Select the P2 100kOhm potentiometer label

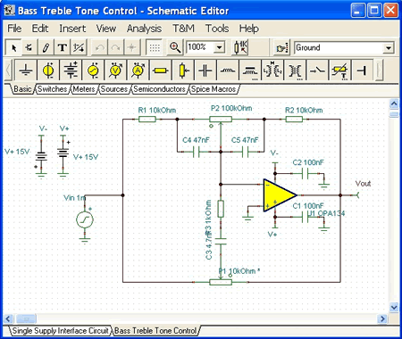click(231, 108)
